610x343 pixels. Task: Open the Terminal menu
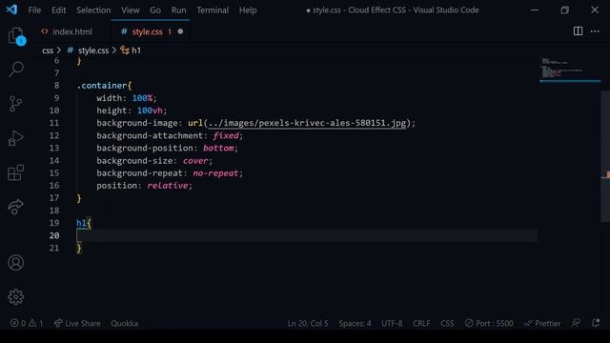pyautogui.click(x=213, y=10)
